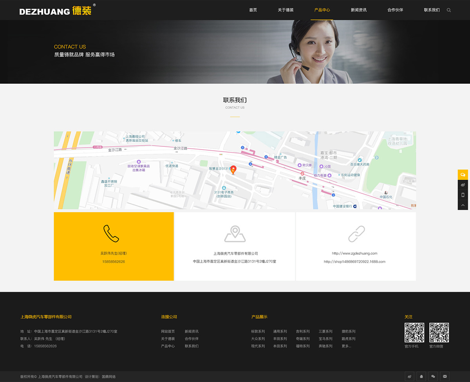This screenshot has height=382, width=470.
Task: Open the 首页 navigation menu item
Action: pos(253,10)
